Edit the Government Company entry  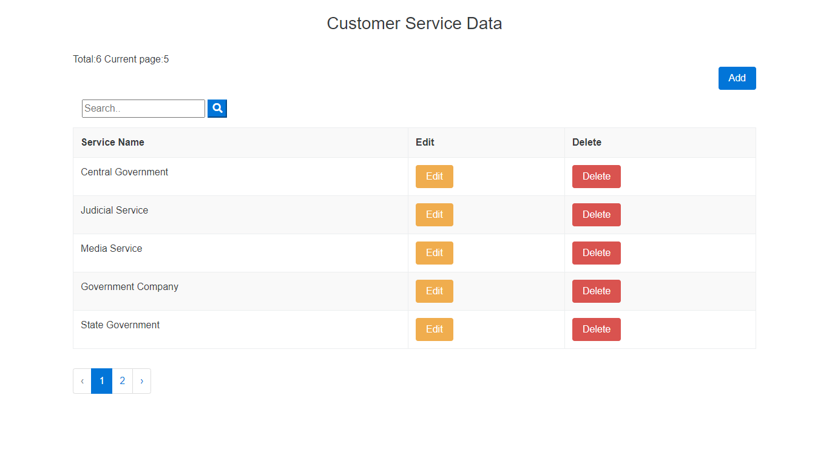coord(434,291)
